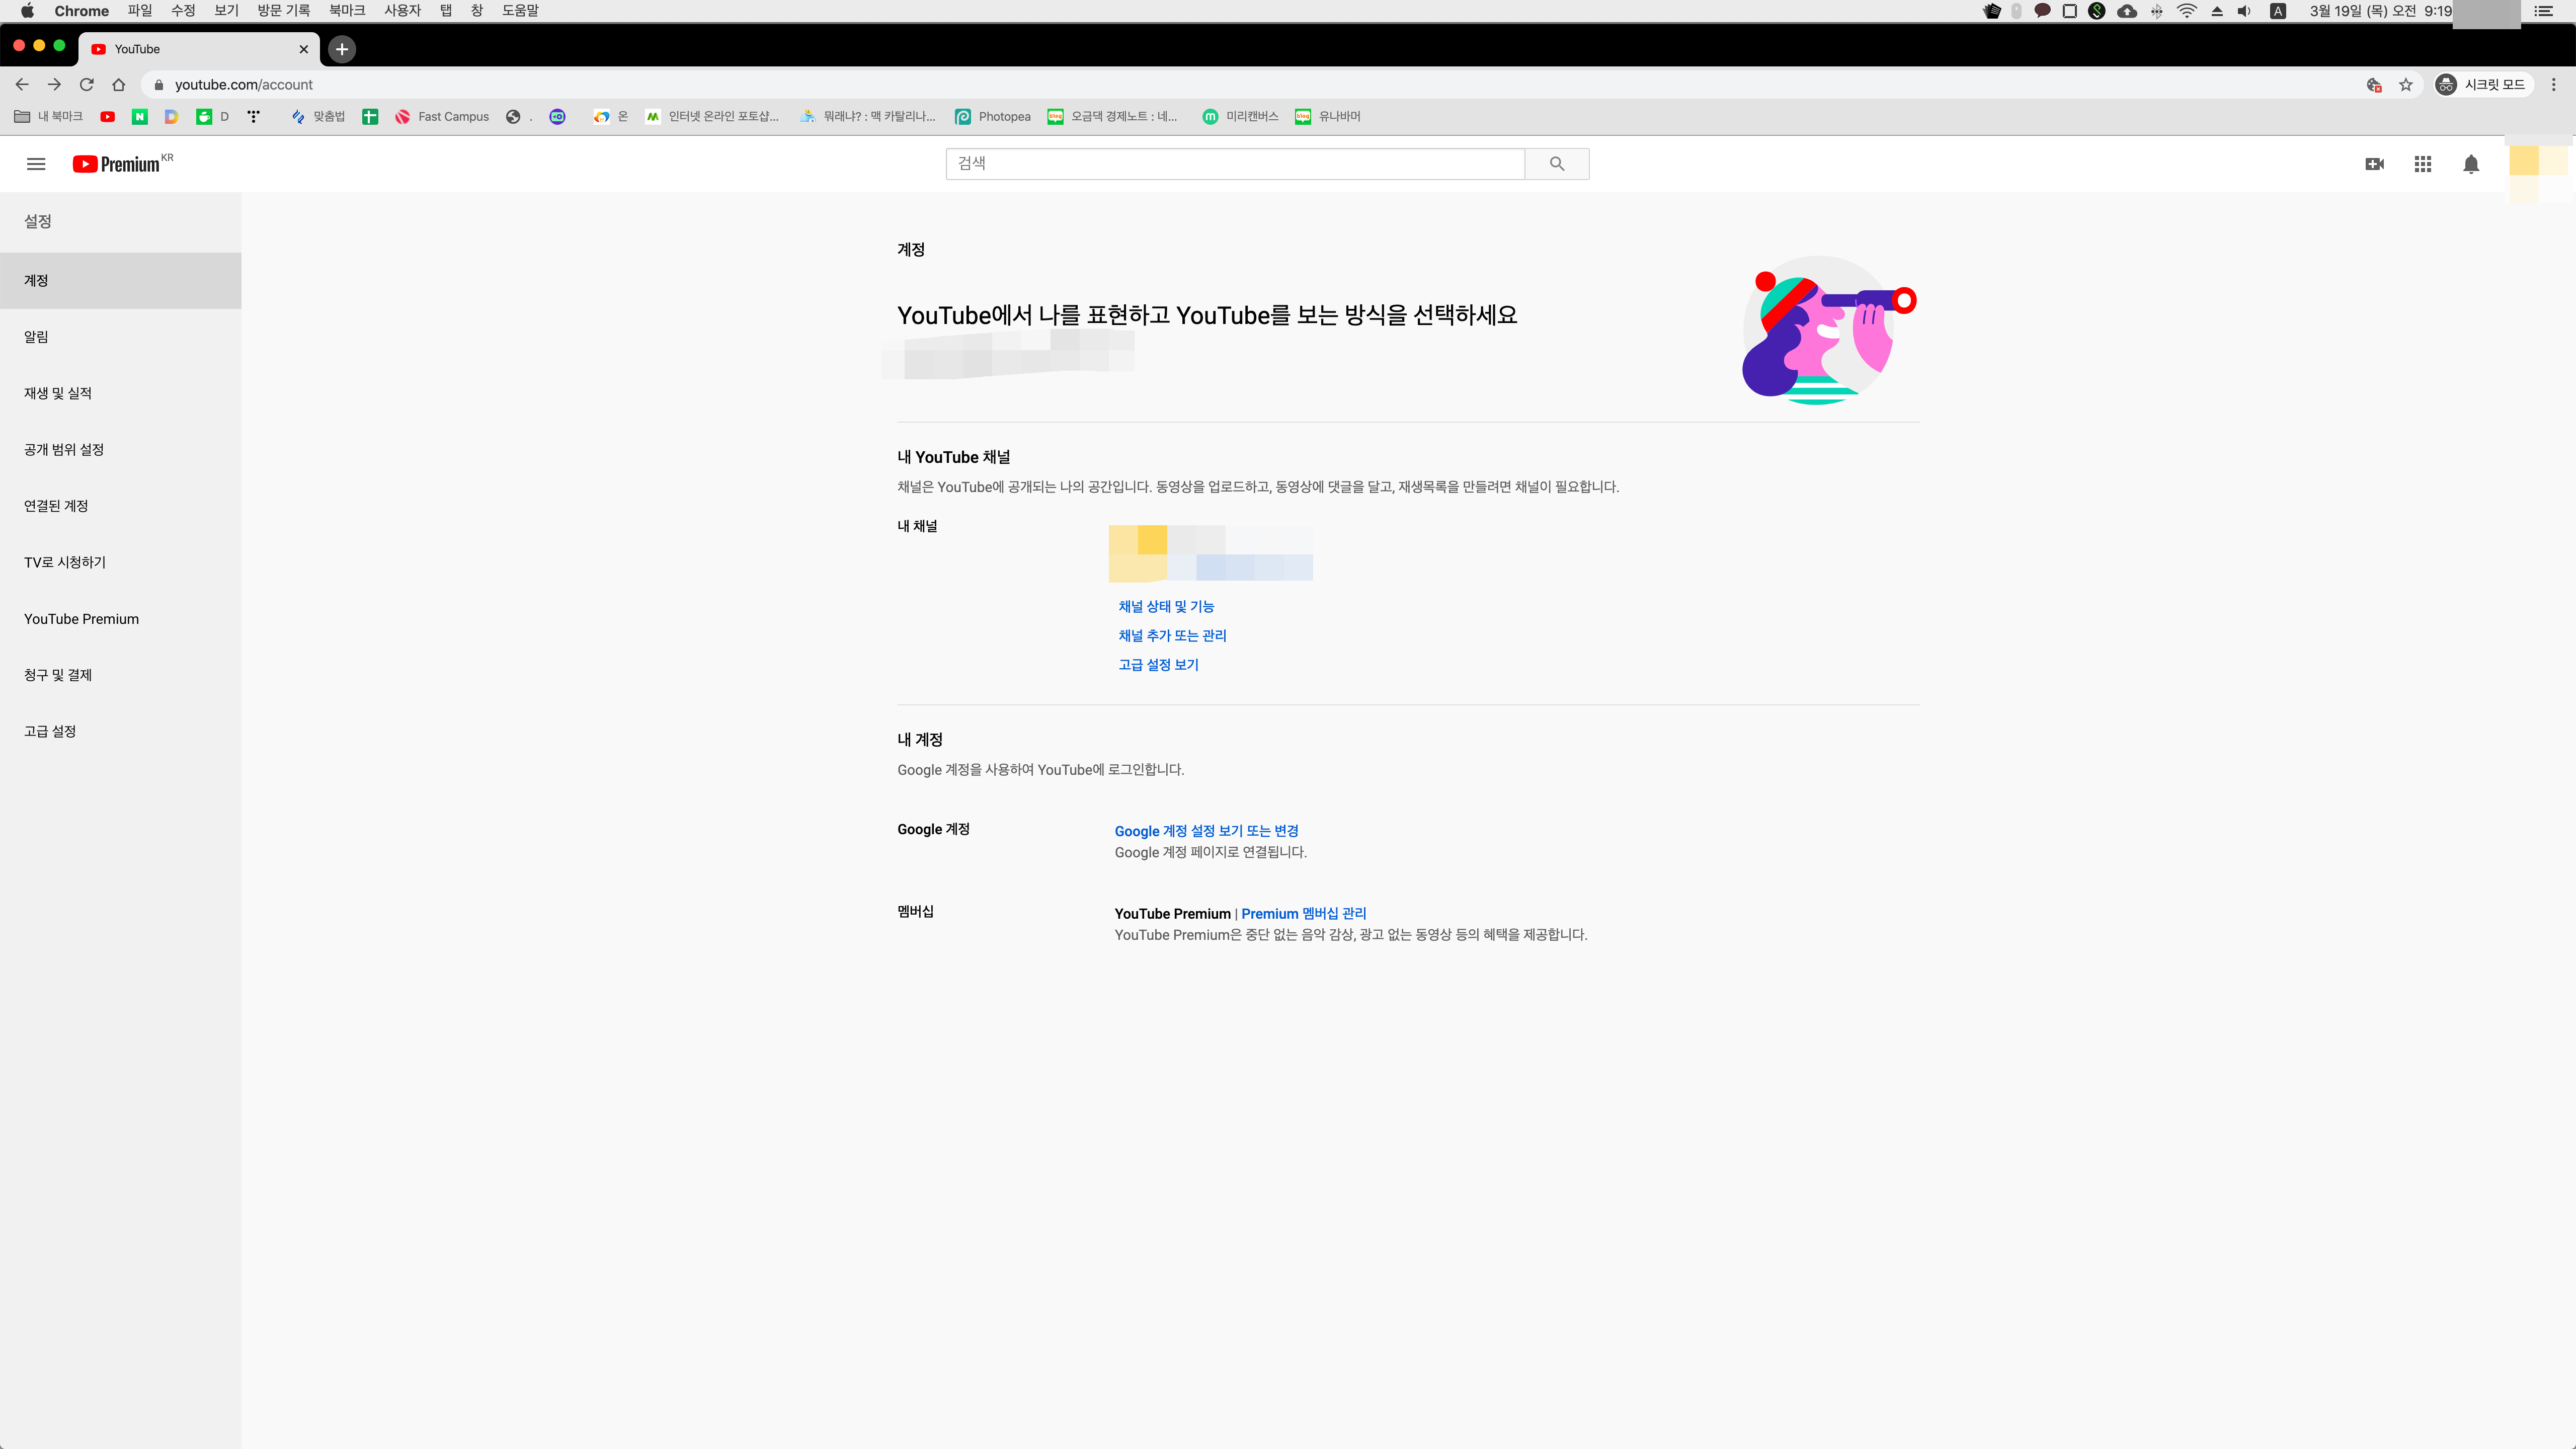This screenshot has height=1449, width=2576.
Task: Click the Wi-Fi icon in the menu bar
Action: coord(2187,11)
